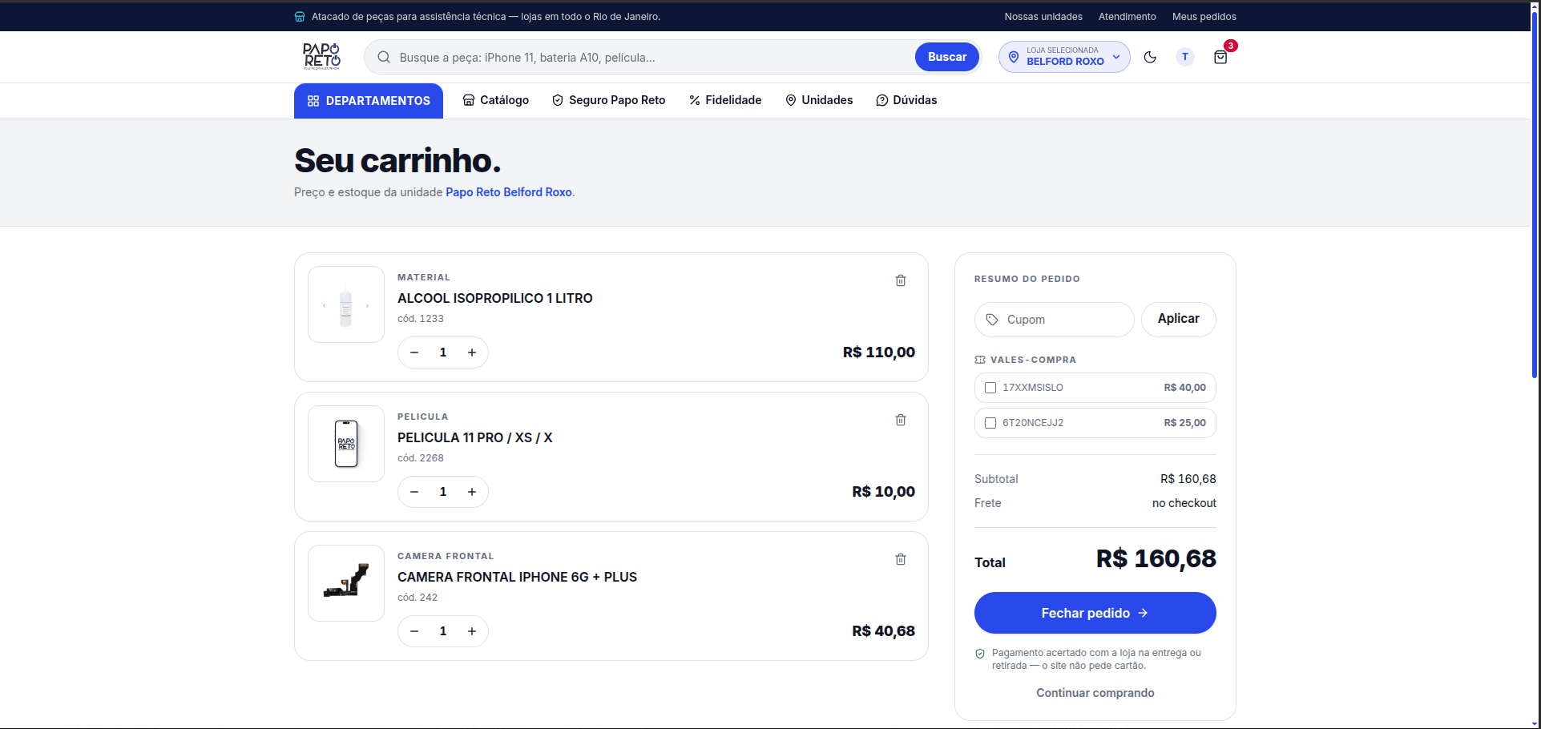This screenshot has width=1541, height=729.
Task: Open CAMERA FRONTAL IPHONE 6G + PLUS title
Action: tap(517, 577)
